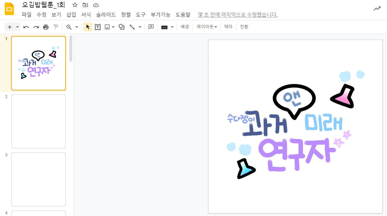
Task: Expand the line type dropdown arrow
Action: [140, 27]
